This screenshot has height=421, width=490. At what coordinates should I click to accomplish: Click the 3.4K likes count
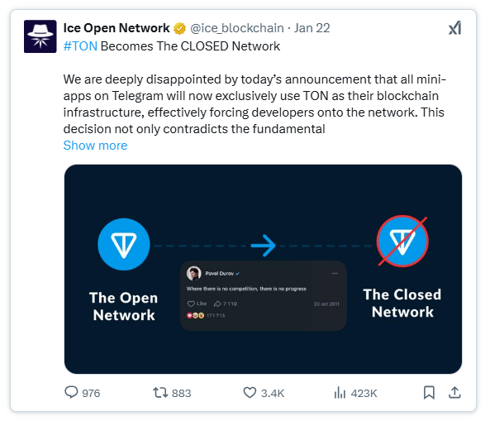click(x=273, y=393)
